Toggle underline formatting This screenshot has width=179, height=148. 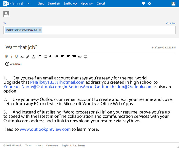pyautogui.click(x=17, y=57)
